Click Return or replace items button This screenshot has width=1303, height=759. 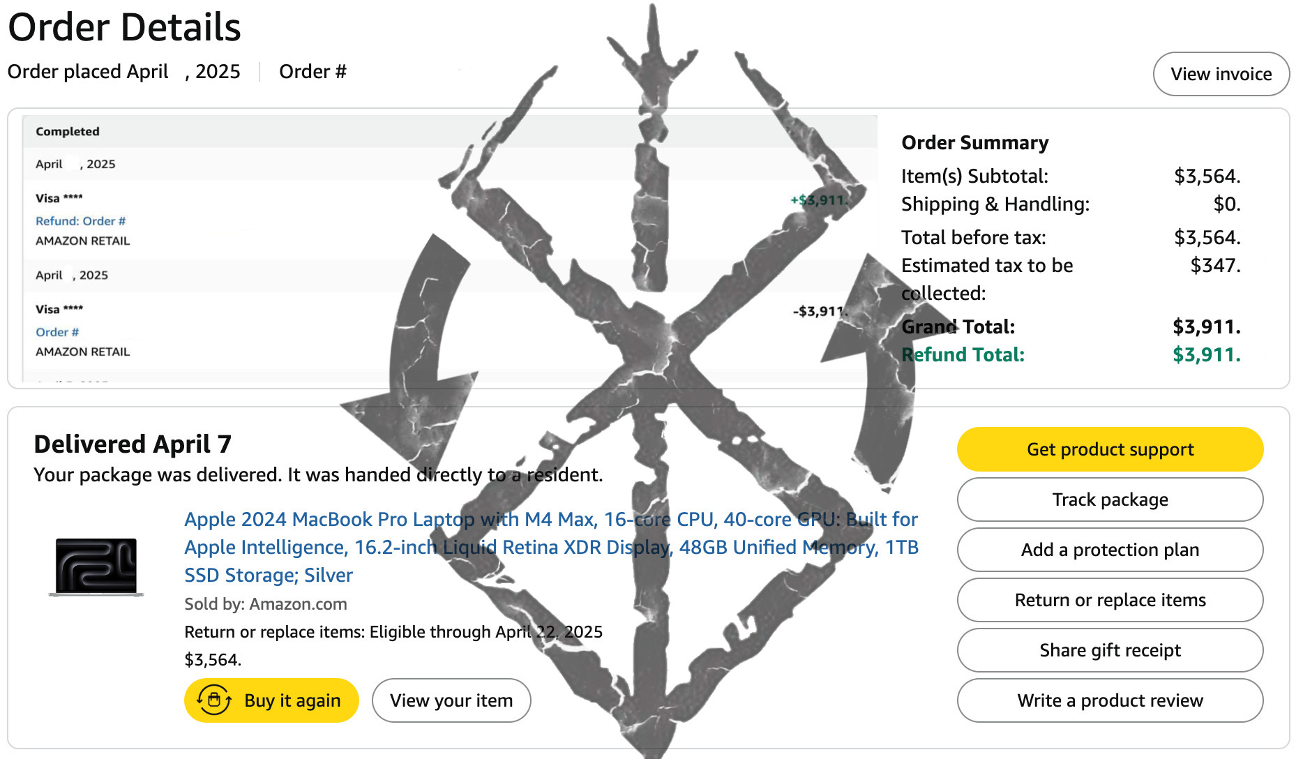point(1110,600)
